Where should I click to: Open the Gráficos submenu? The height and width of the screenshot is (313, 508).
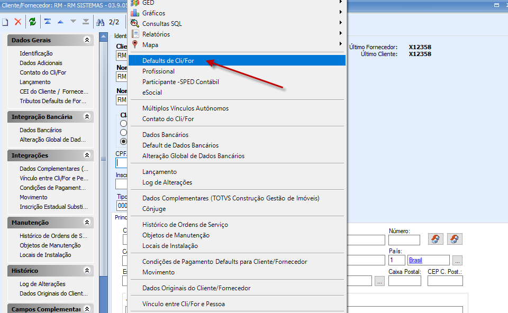(237, 13)
